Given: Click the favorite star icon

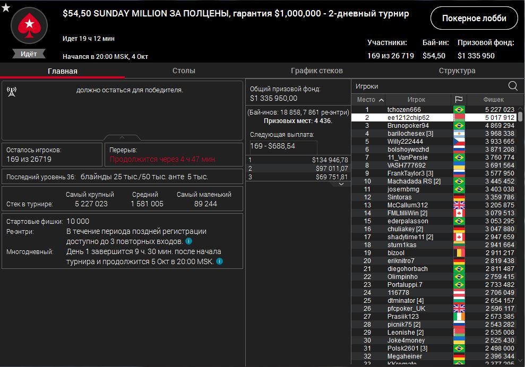Looking at the screenshot, I should tap(6, 7).
